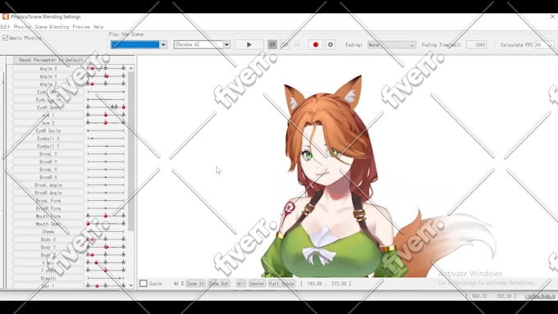The image size is (558, 314).
Task: Start recording with the red record button
Action: tap(315, 44)
